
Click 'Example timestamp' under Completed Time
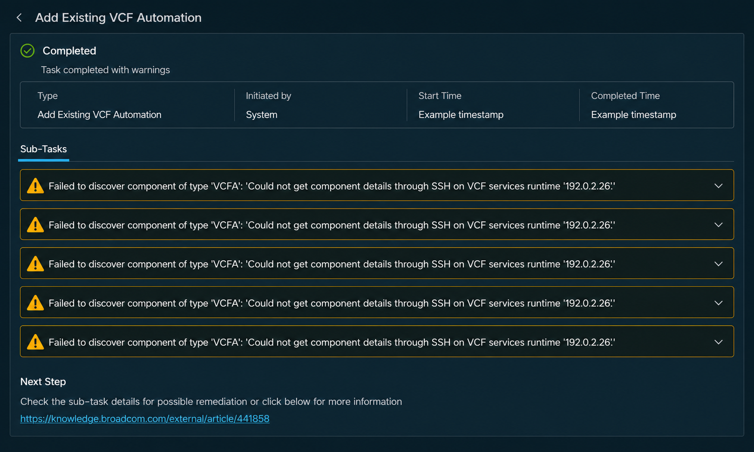click(x=633, y=115)
